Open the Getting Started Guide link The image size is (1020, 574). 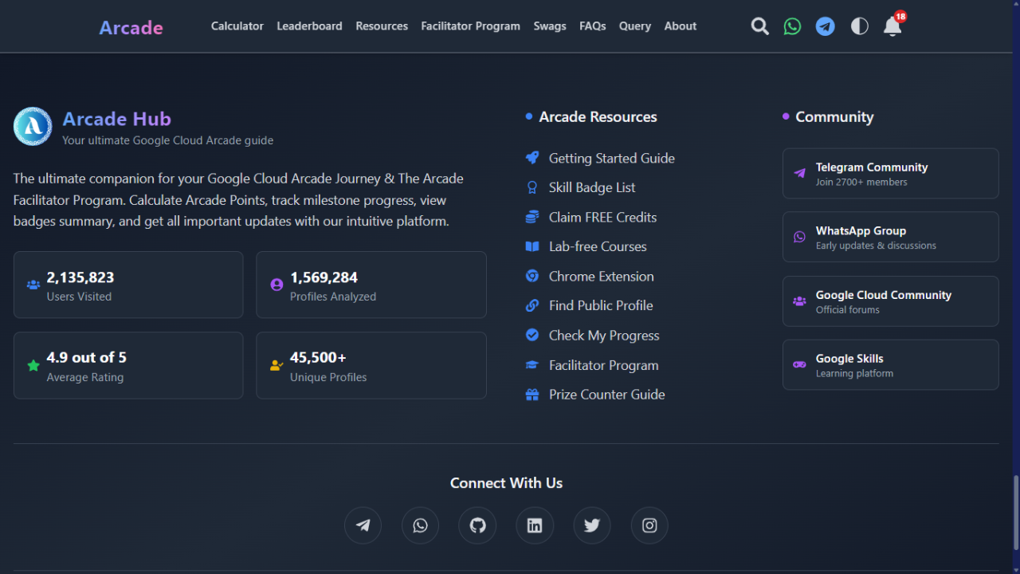(x=612, y=158)
